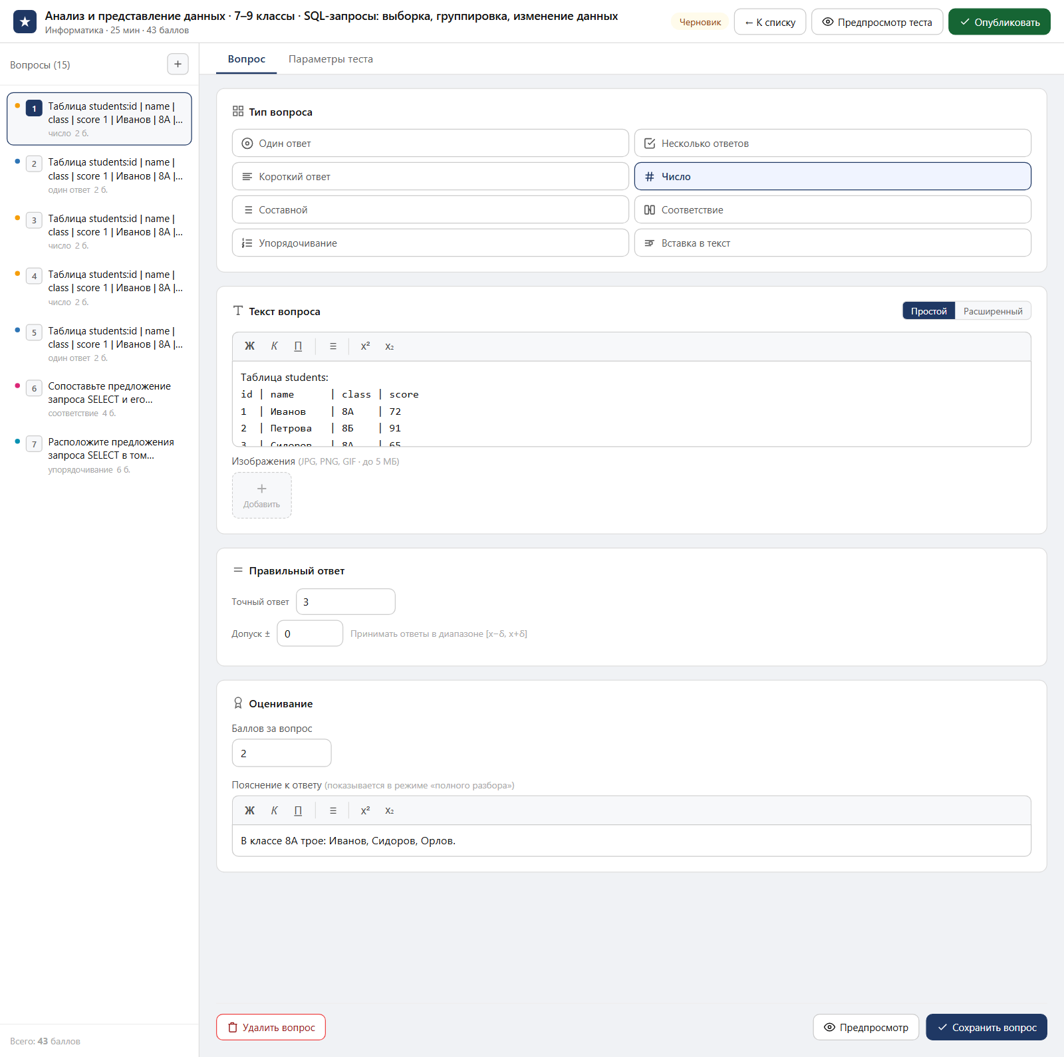Open question 6 Сопоставьте предложение
The height and width of the screenshot is (1057, 1064).
click(99, 399)
